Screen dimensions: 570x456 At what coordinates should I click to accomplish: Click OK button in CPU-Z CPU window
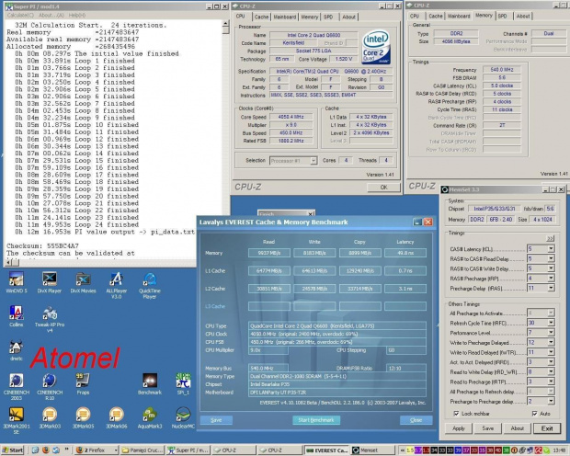pyautogui.click(x=383, y=188)
